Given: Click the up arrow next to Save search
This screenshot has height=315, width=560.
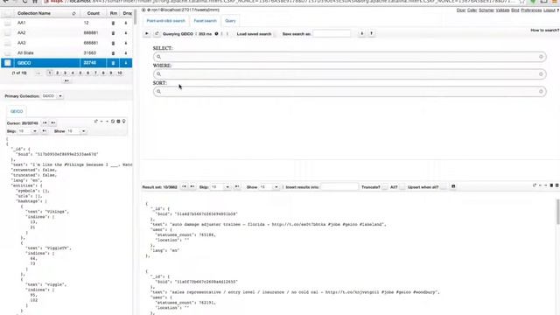Looking at the screenshot, I should pos(371,33).
